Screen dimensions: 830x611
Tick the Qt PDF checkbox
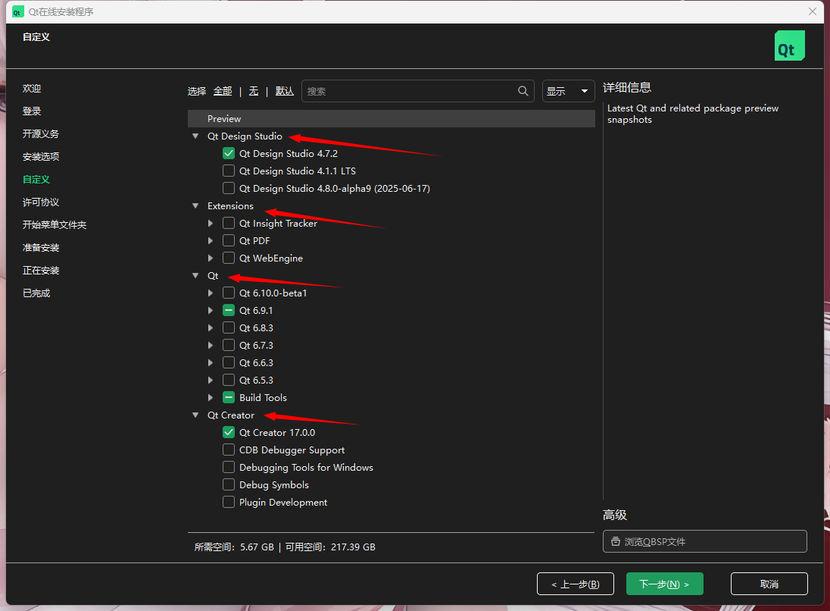coord(229,240)
